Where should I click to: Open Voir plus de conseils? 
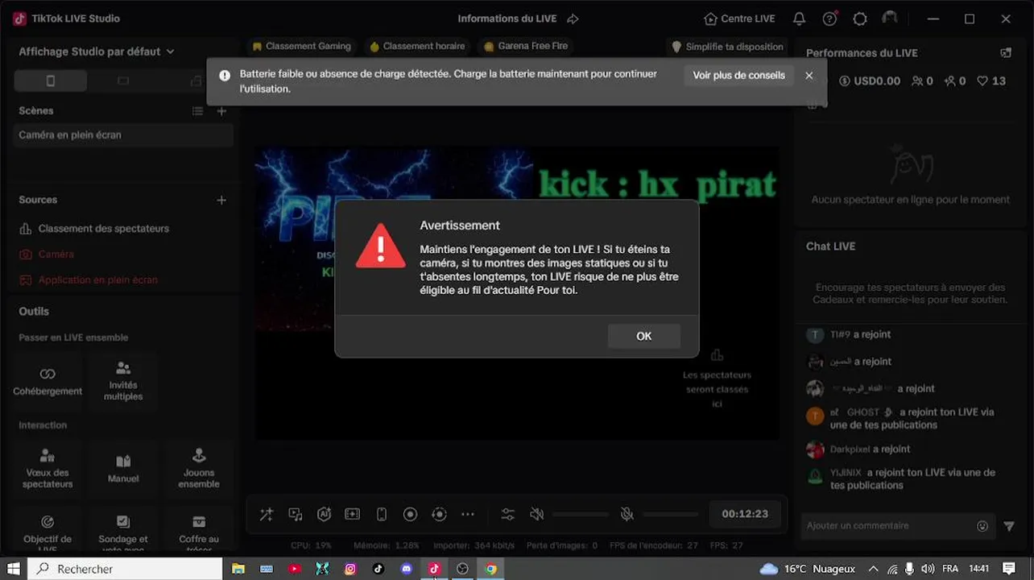pos(738,75)
